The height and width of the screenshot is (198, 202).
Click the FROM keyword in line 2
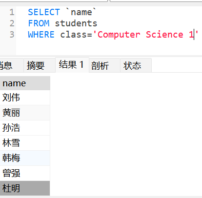pyautogui.click(x=39, y=23)
